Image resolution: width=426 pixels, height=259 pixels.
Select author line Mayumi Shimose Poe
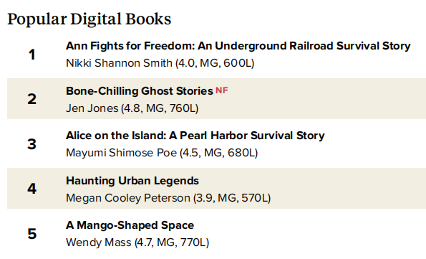[162, 153]
